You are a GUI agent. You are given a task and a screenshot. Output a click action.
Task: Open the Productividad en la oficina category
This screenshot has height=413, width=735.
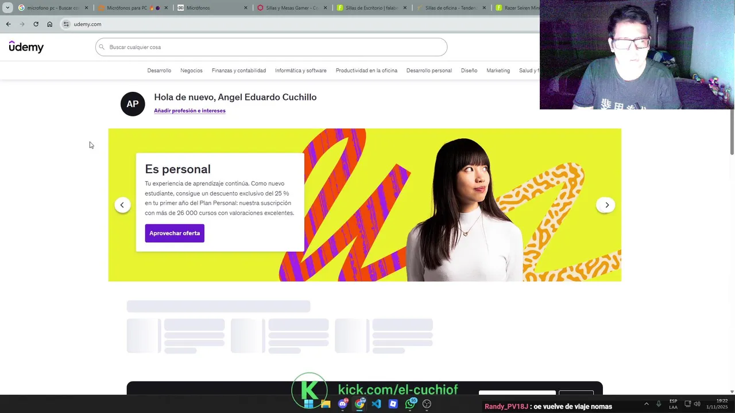366,71
